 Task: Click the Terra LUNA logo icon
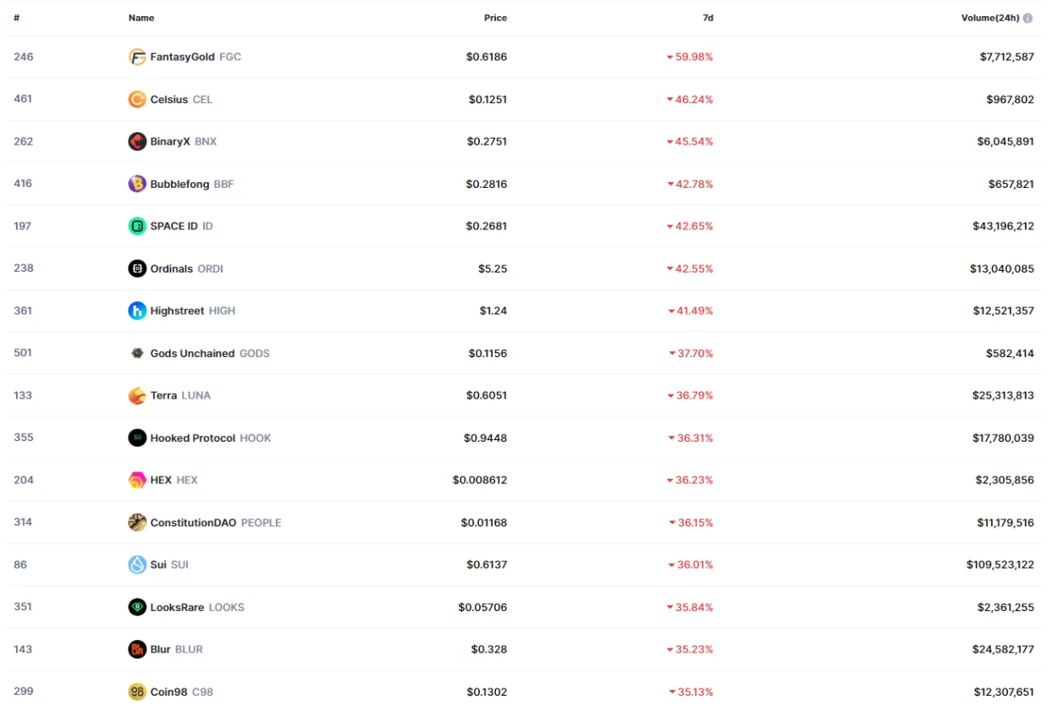[x=137, y=395]
